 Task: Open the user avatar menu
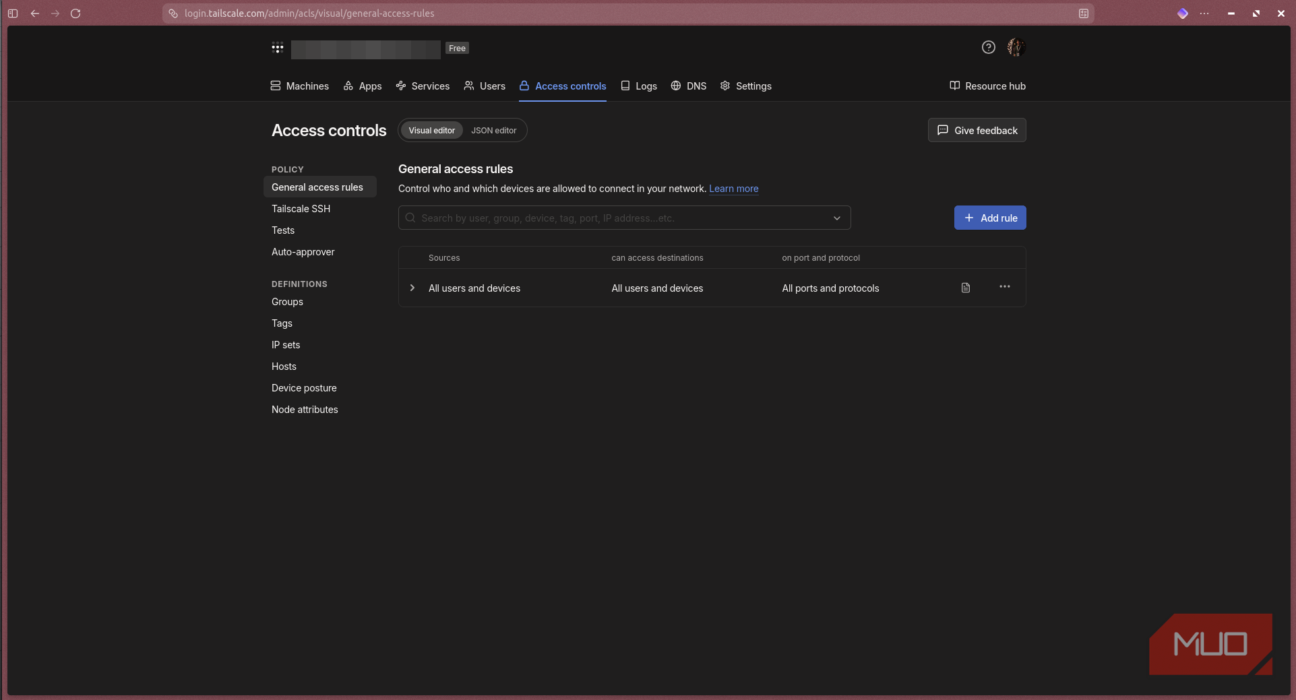point(1016,47)
